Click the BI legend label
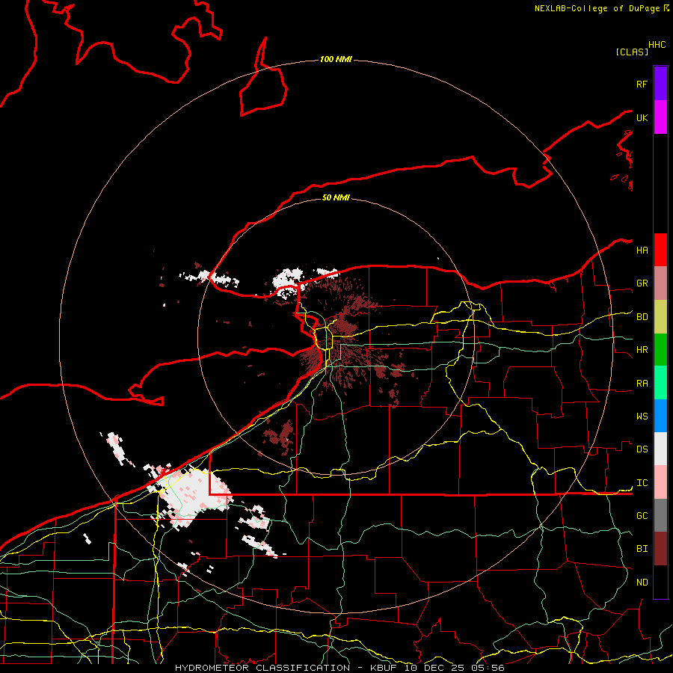 [642, 549]
